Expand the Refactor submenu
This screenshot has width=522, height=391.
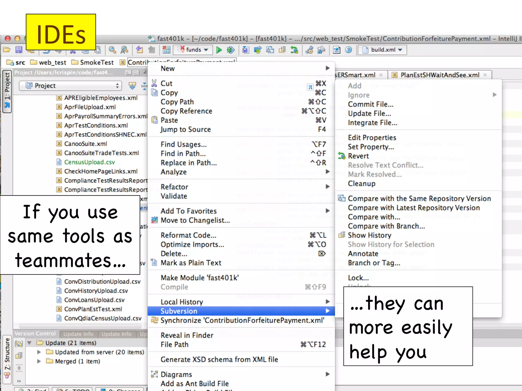click(241, 187)
